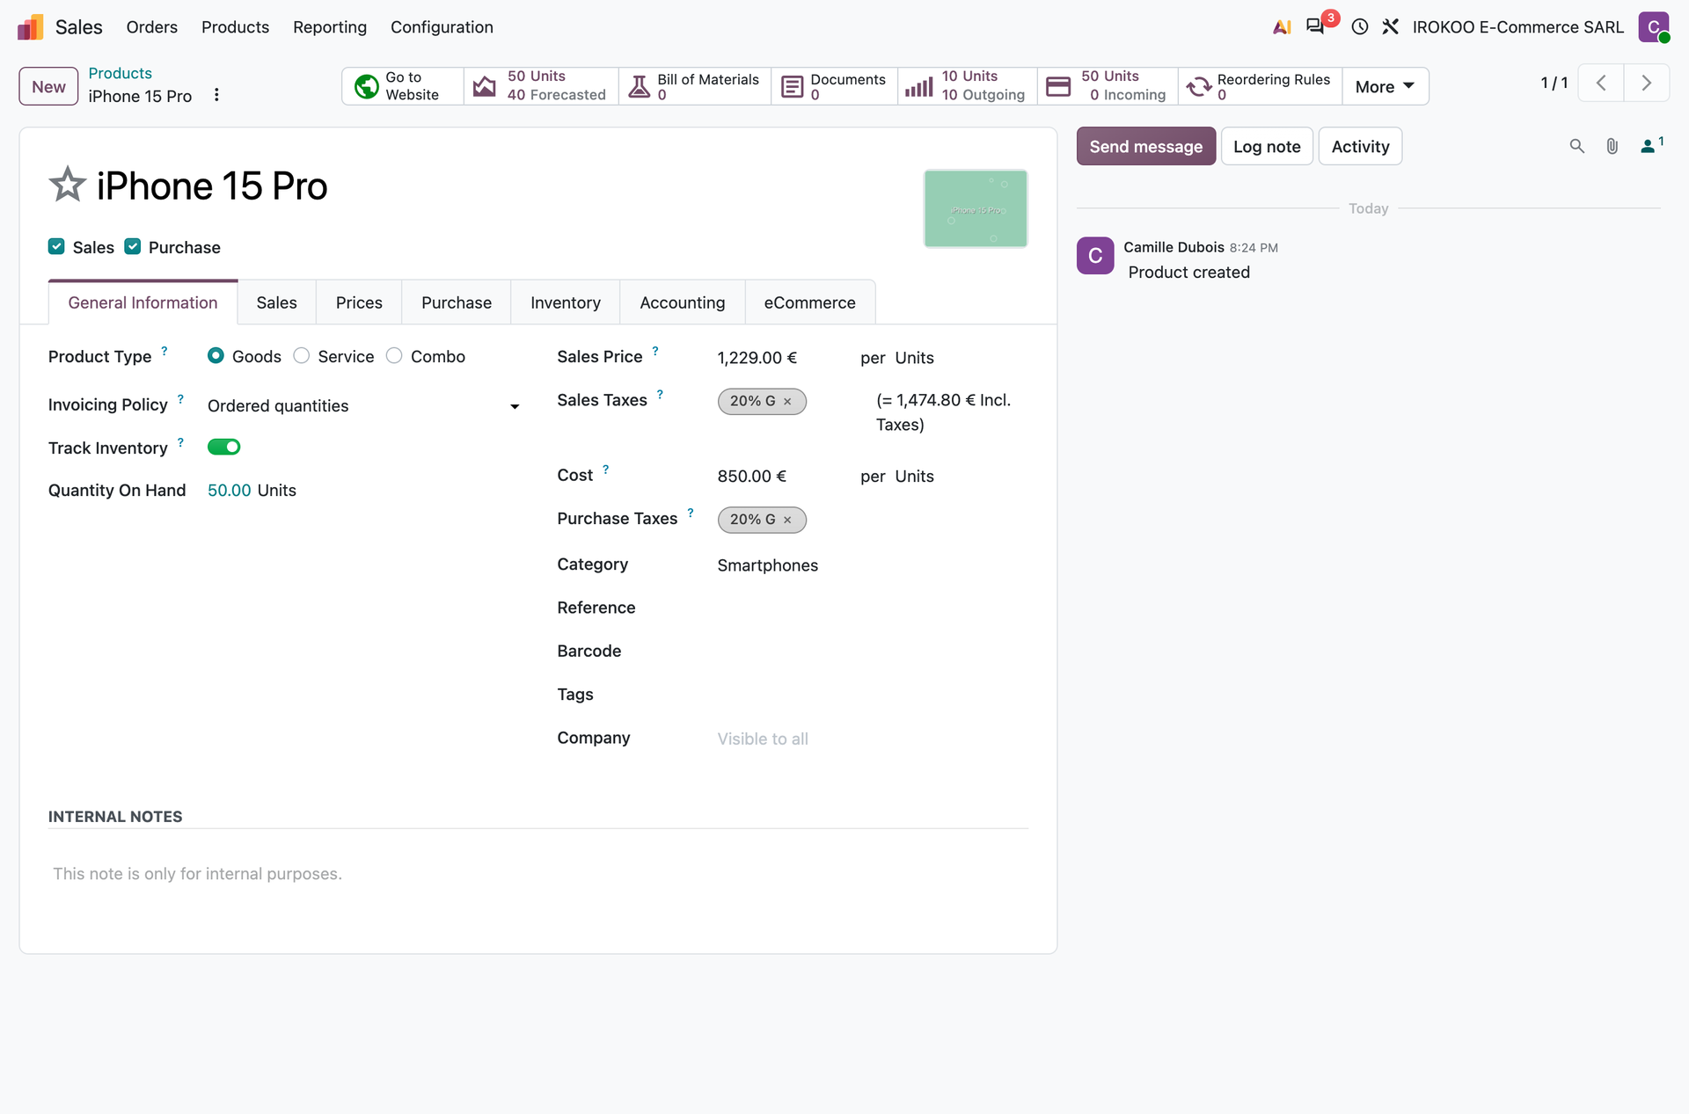1689x1114 pixels.
Task: Uncheck the Purchase checkbox
Action: 132,247
